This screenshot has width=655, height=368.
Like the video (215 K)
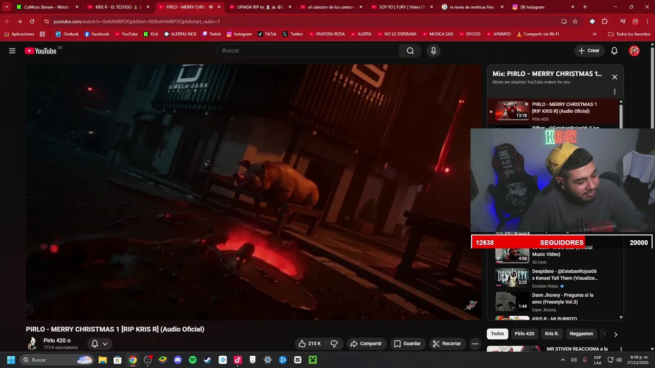click(310, 343)
